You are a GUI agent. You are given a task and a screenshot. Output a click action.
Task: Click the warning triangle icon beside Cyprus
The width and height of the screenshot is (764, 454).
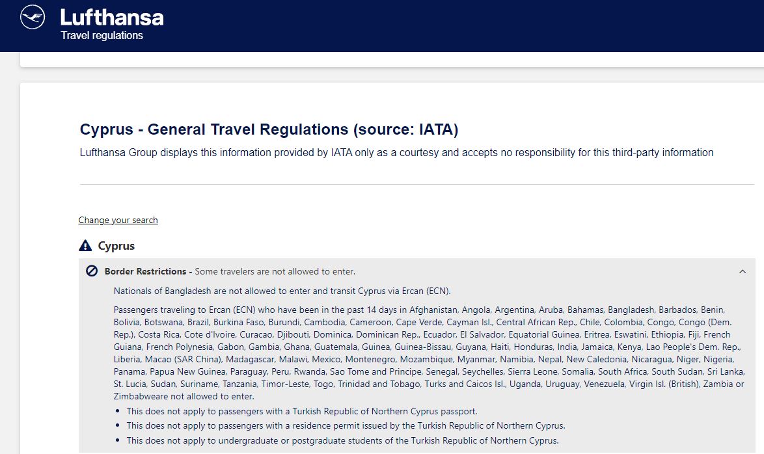pos(85,245)
